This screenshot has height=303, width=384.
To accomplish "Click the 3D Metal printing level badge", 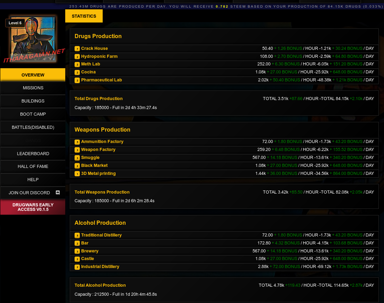I will coord(77,174).
